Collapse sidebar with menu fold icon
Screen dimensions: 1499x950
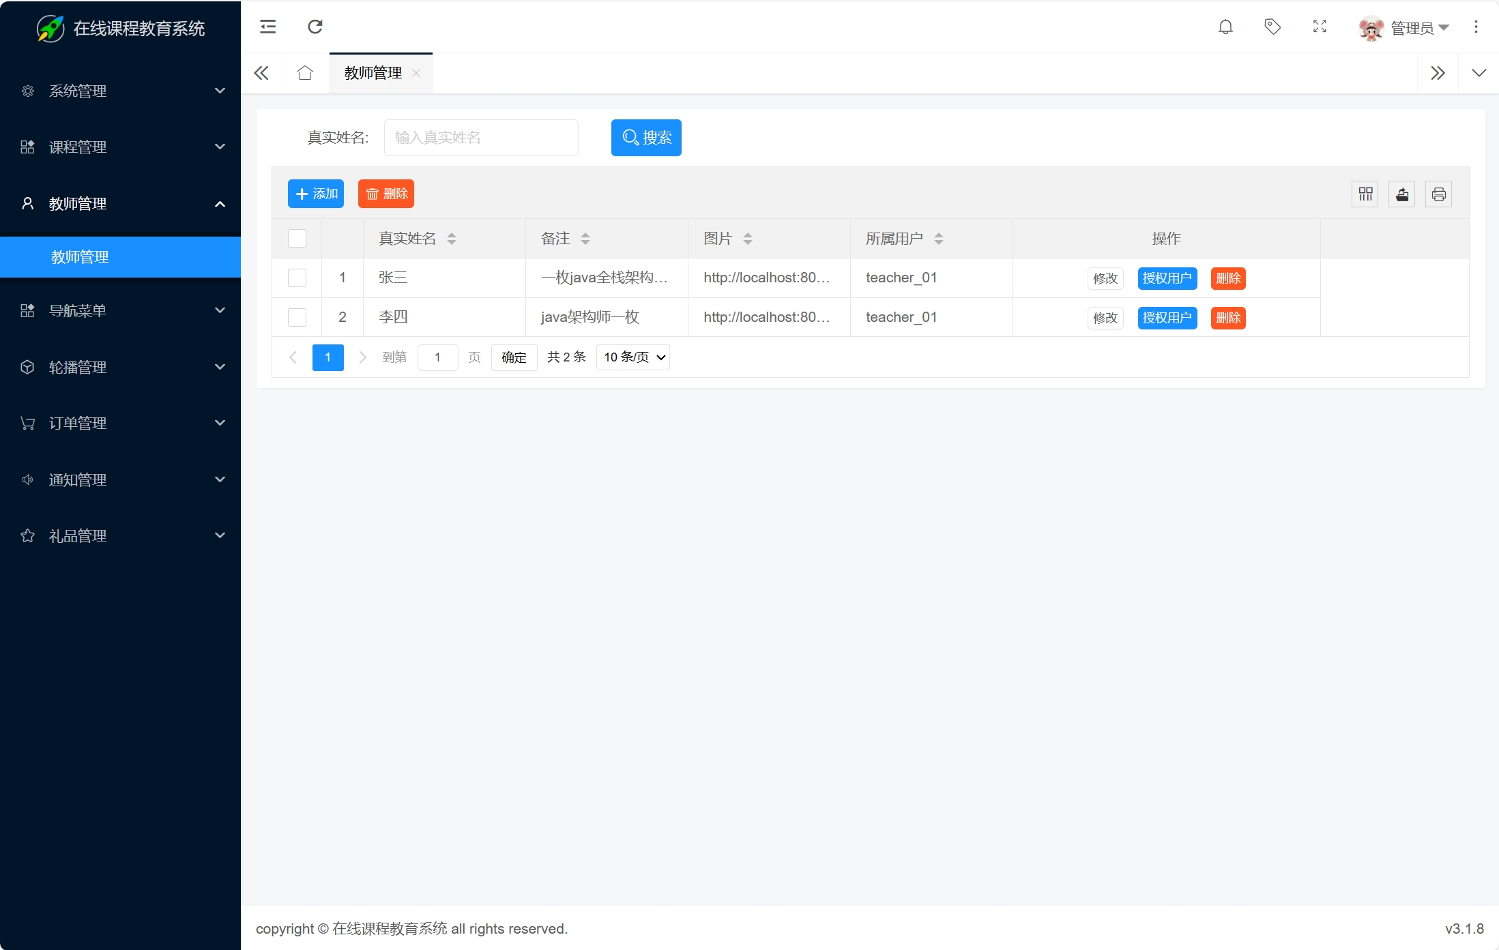point(268,27)
